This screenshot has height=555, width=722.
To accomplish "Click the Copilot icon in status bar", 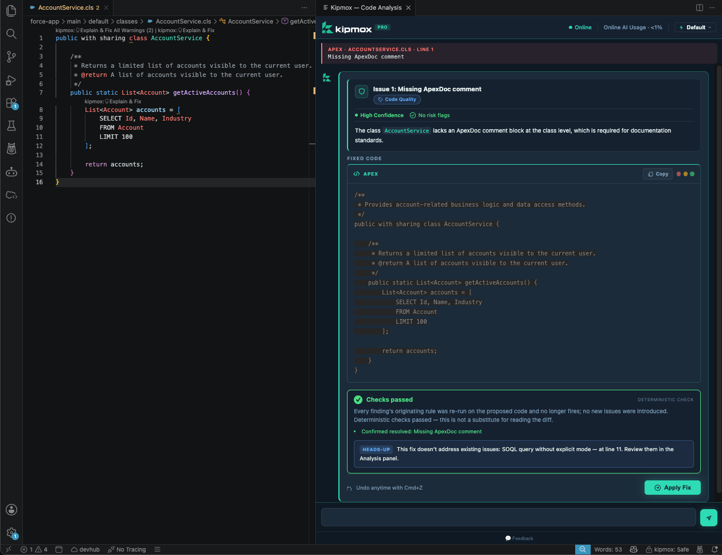I will [634, 549].
